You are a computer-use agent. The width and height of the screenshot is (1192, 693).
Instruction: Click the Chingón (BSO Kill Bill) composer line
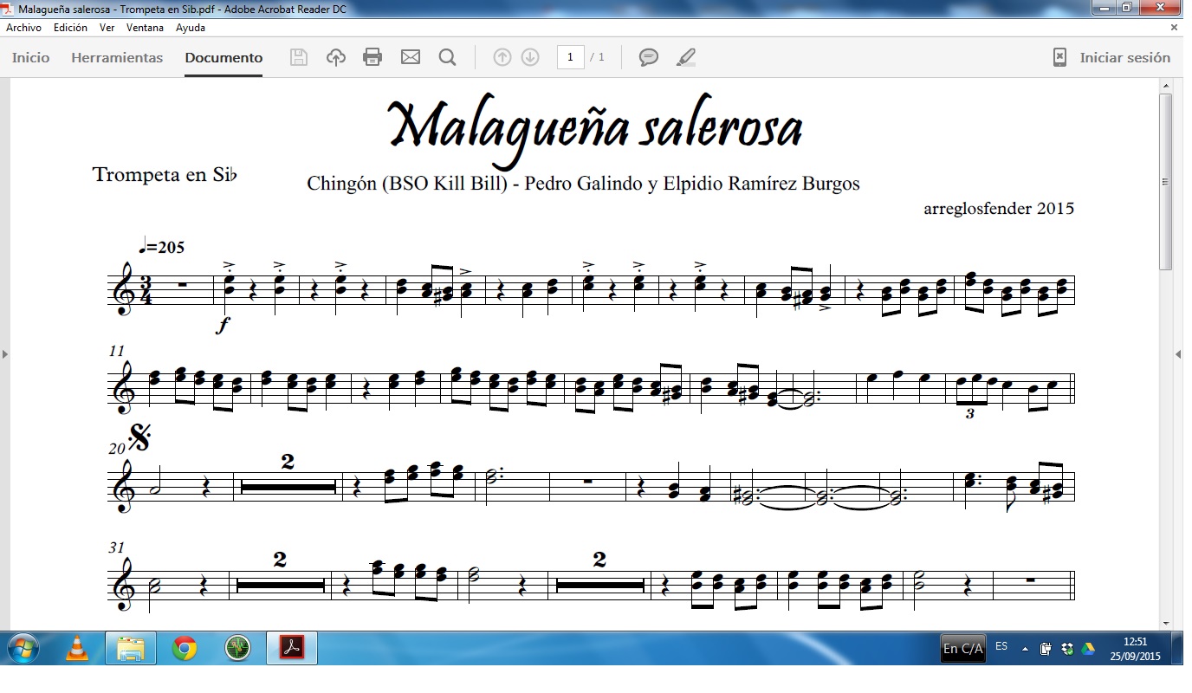(583, 184)
